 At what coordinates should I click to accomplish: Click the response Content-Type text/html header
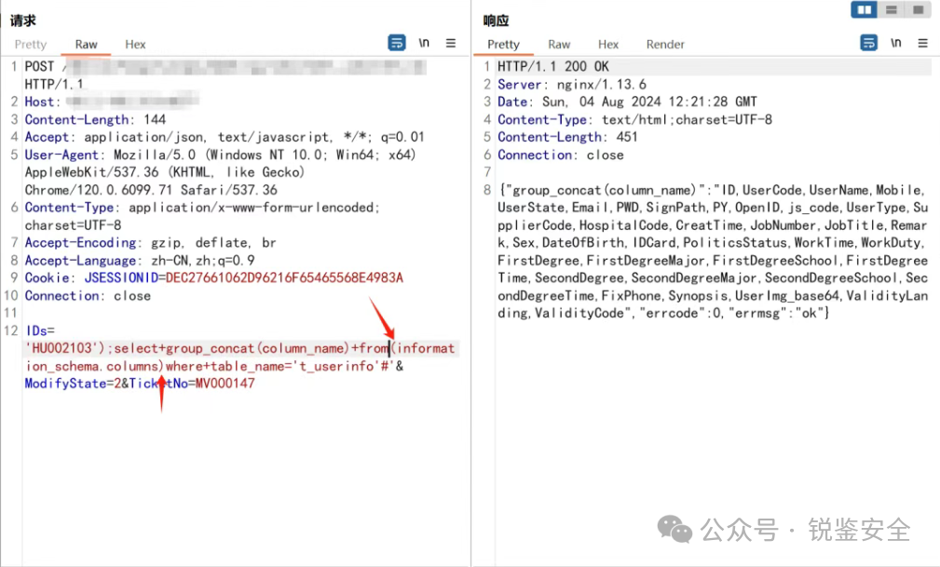click(634, 120)
